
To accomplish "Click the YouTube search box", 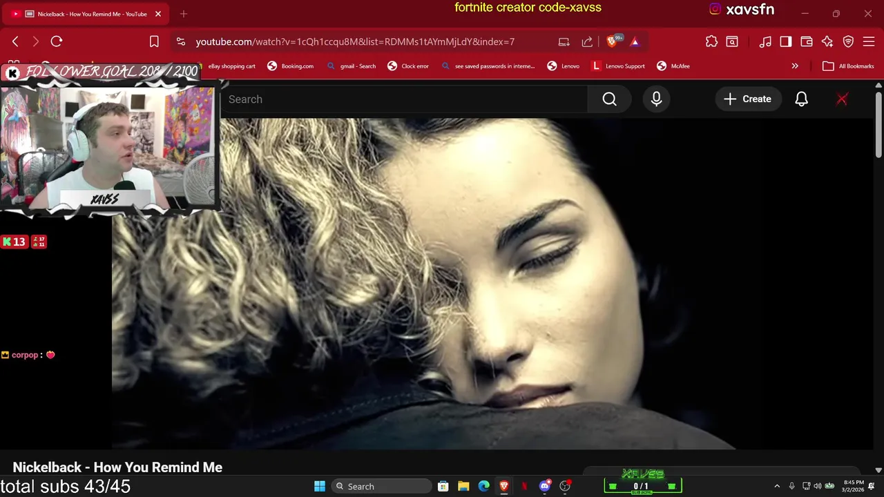I will coord(404,99).
